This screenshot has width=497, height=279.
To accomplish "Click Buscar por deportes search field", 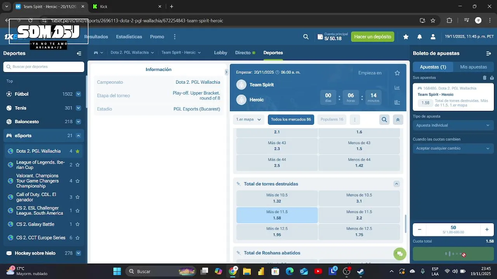I will point(44,67).
